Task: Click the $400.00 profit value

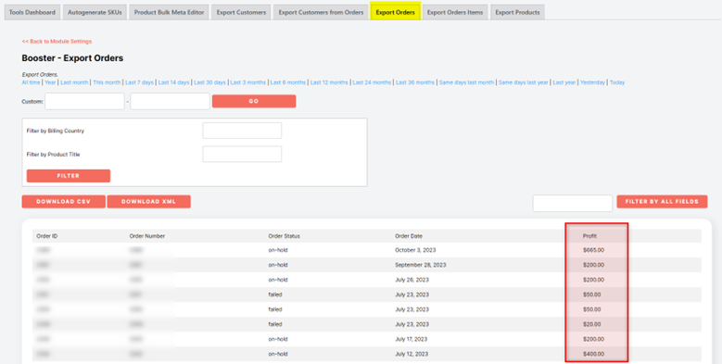Action: (593, 354)
